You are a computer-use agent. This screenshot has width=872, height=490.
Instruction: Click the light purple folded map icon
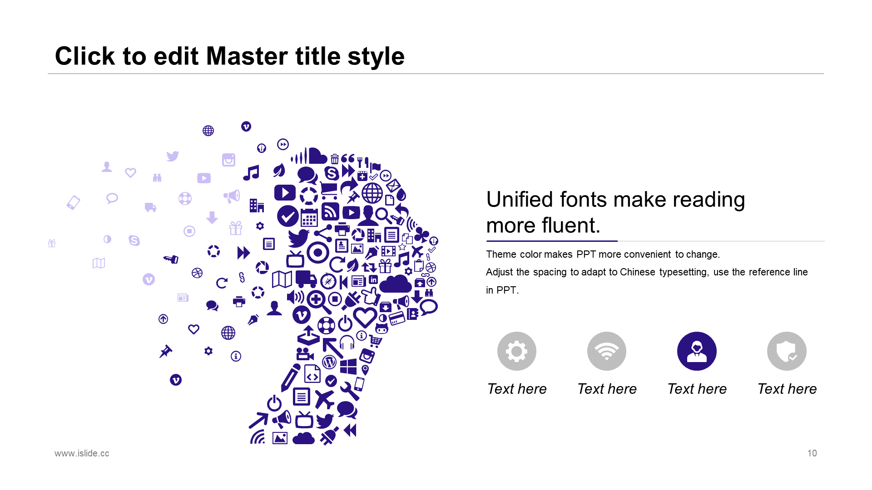pos(99,263)
